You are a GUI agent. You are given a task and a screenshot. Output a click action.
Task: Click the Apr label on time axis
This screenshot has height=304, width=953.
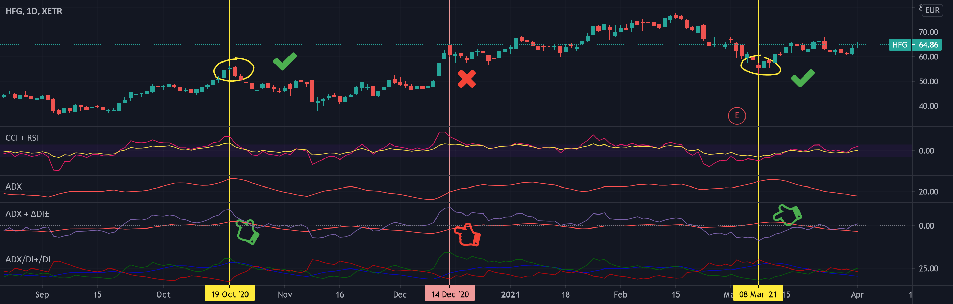coord(857,295)
